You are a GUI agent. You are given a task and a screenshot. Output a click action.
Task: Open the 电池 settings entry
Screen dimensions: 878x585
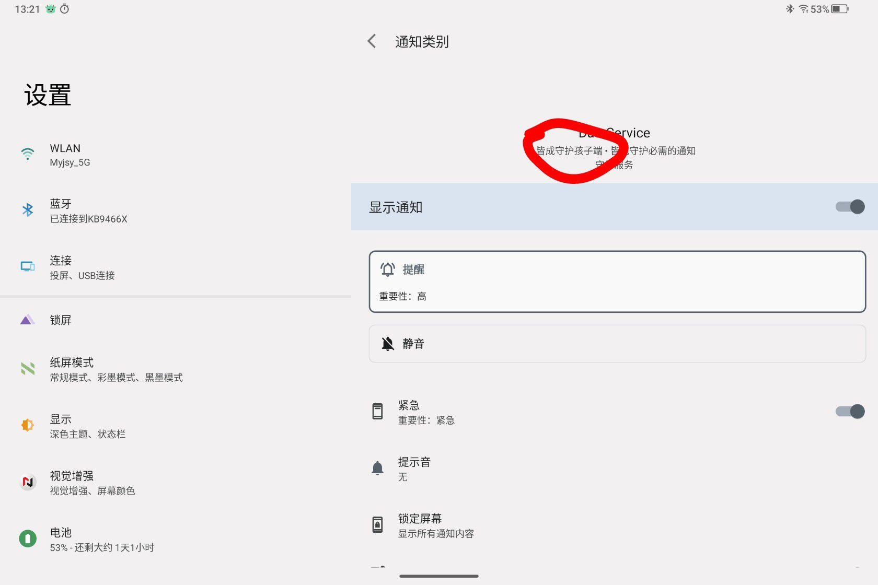[x=176, y=540]
